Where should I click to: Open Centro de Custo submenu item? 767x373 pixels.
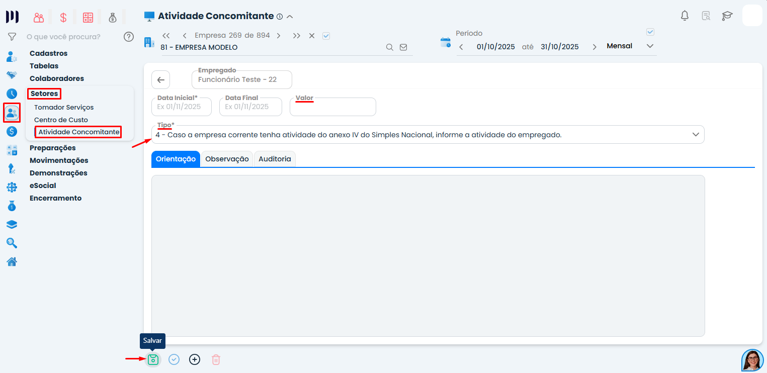coord(61,120)
